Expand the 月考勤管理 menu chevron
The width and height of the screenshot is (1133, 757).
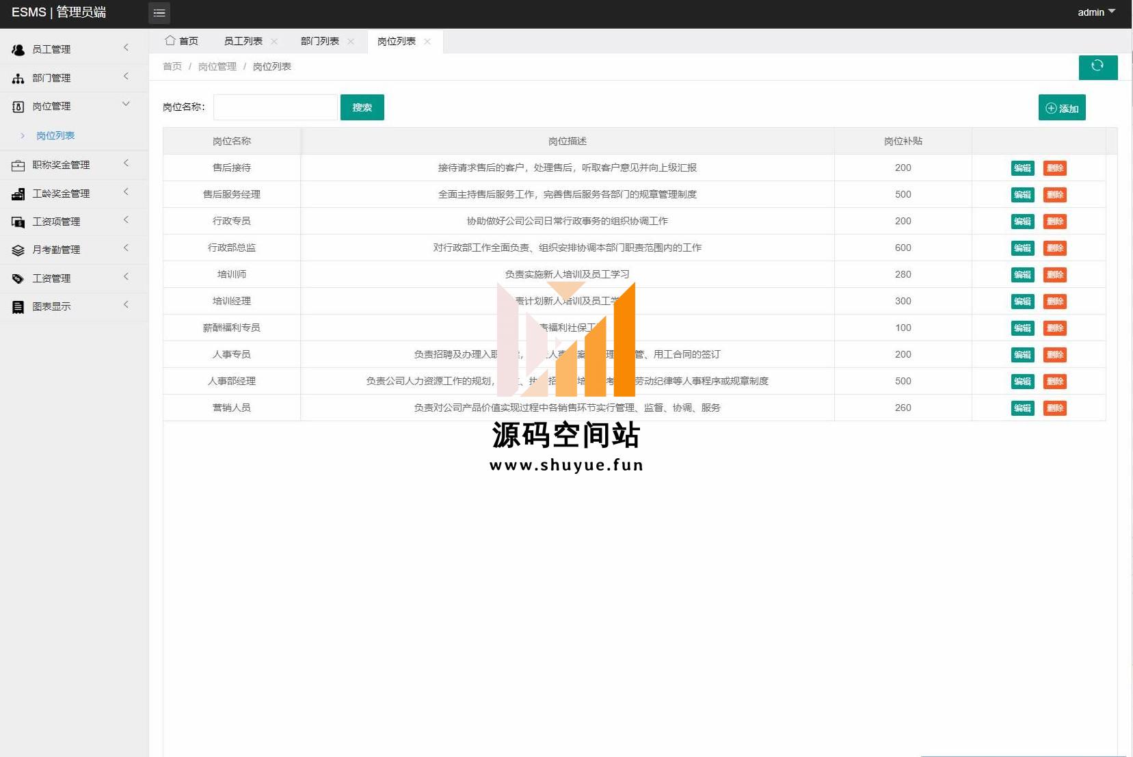tap(126, 248)
